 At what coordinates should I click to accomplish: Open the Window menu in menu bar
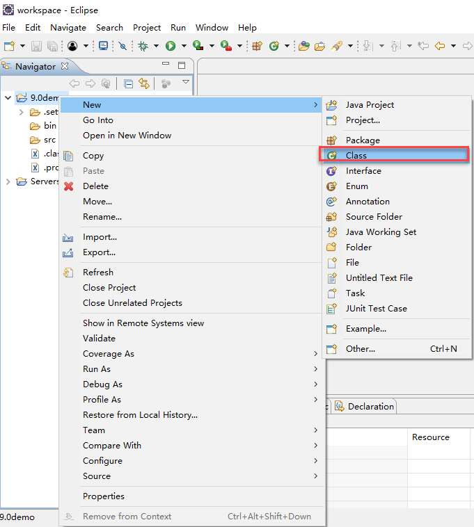coord(212,28)
